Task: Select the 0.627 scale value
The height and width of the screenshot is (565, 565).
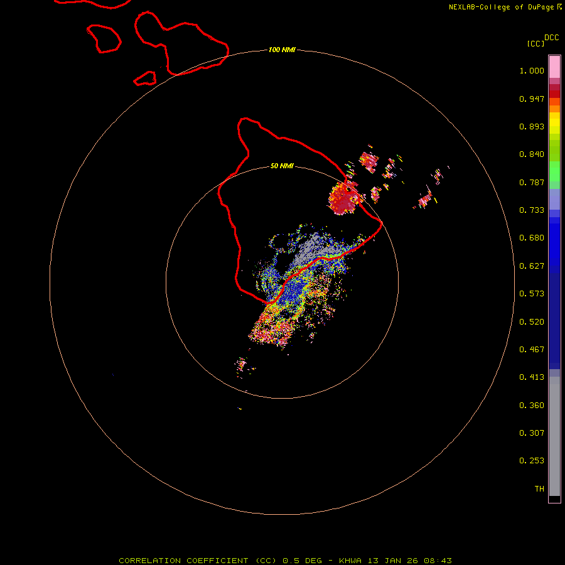Action: point(532,266)
